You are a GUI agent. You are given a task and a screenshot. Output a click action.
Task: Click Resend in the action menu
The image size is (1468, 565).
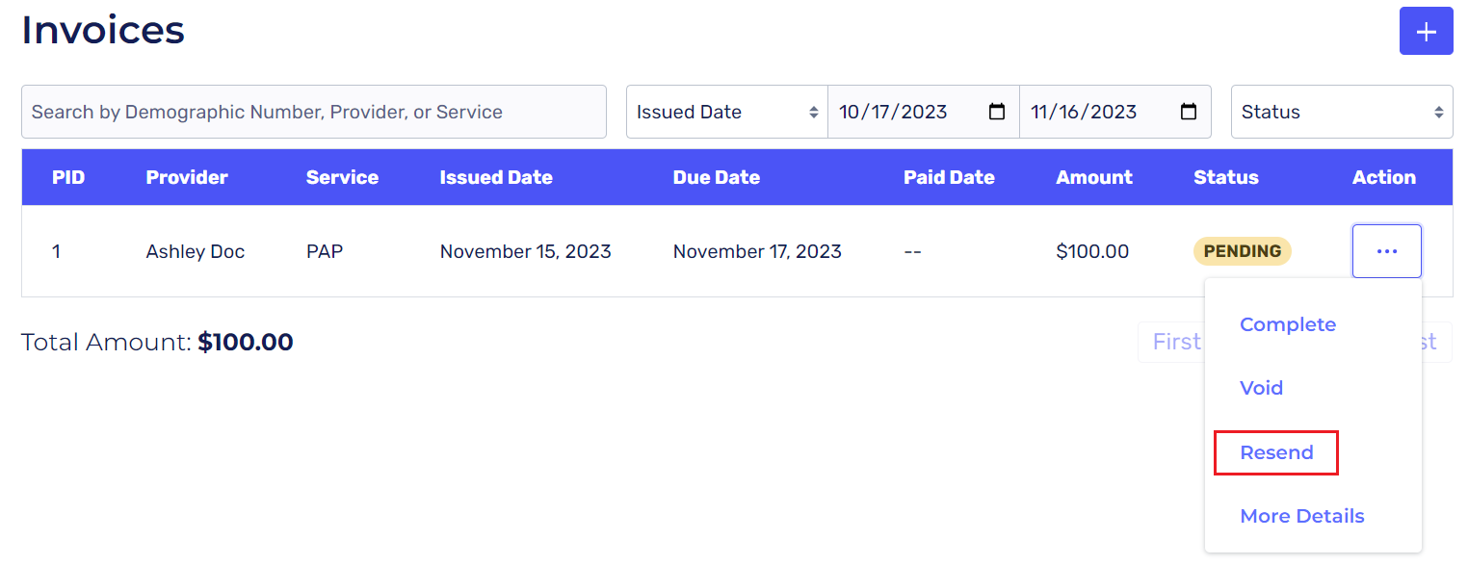click(x=1276, y=452)
